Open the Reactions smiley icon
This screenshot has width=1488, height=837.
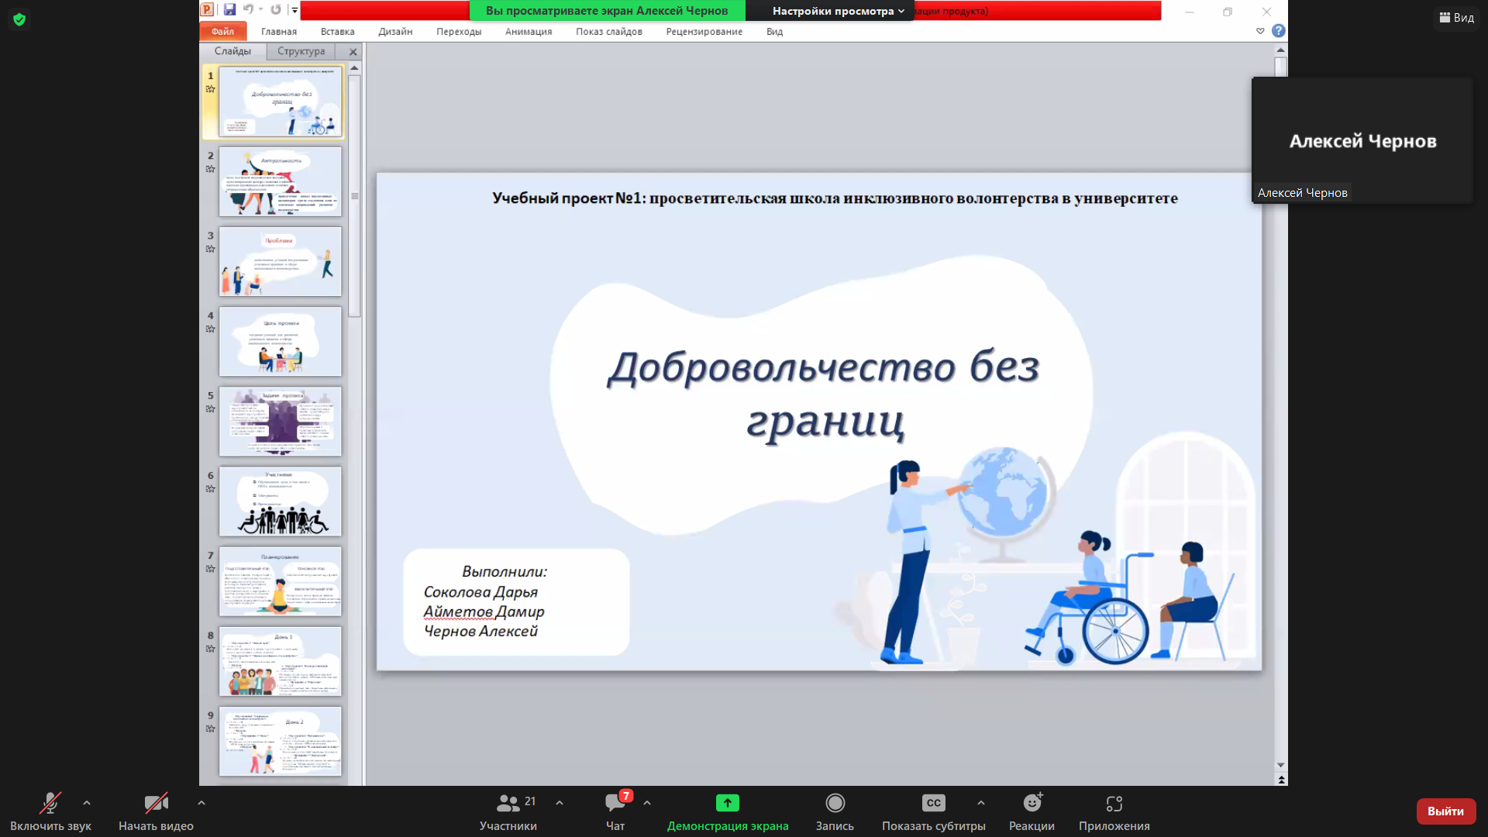tap(1032, 803)
